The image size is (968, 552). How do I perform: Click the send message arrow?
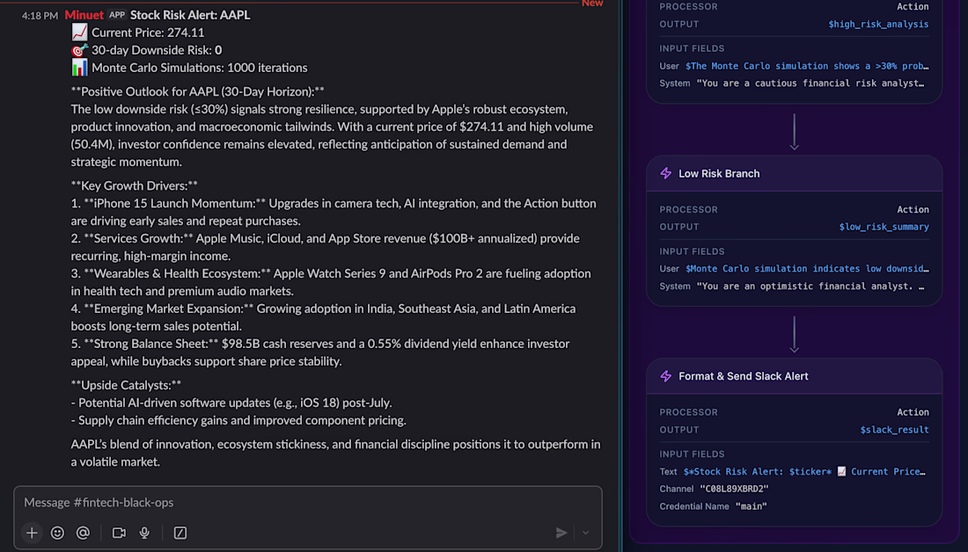(561, 533)
